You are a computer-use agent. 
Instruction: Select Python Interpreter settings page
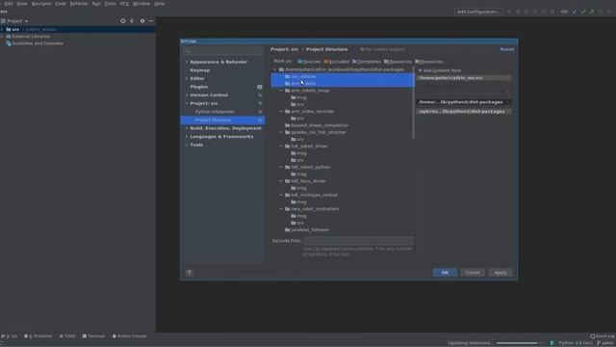click(215, 112)
